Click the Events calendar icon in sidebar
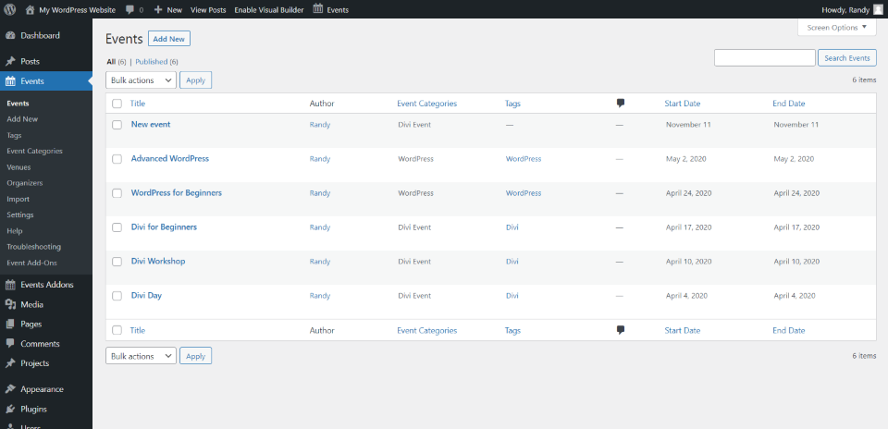Screen dimensions: 888x429 point(10,81)
